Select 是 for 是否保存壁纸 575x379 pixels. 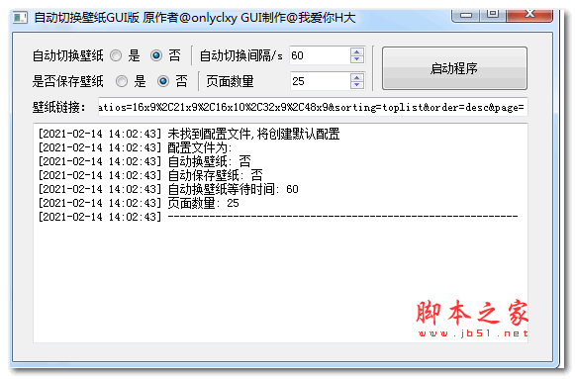pos(122,81)
